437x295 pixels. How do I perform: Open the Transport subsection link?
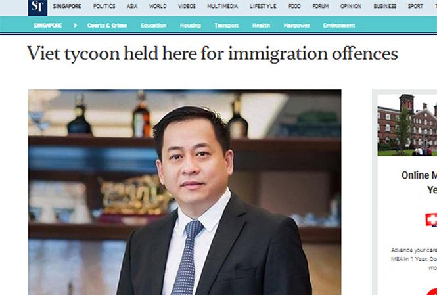coord(226,26)
